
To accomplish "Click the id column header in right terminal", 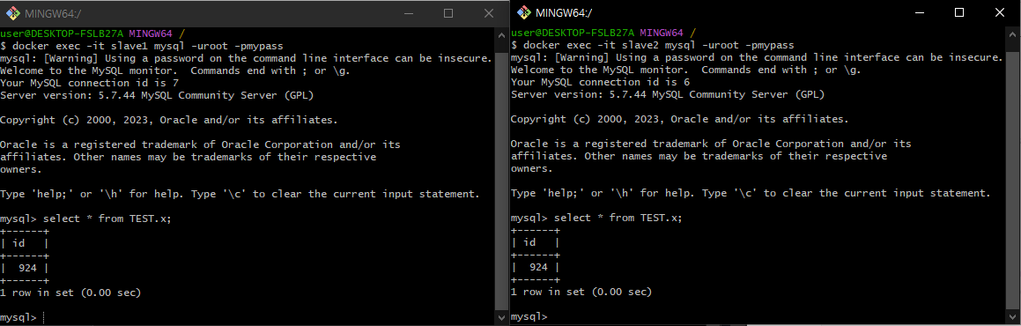I will tap(529, 242).
